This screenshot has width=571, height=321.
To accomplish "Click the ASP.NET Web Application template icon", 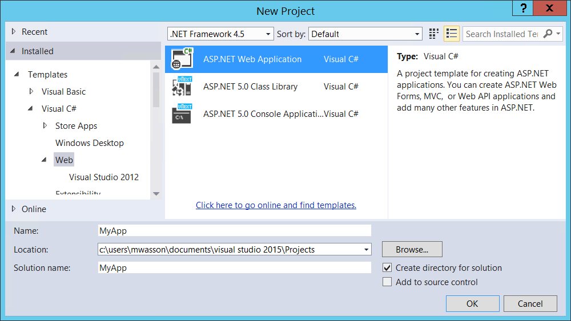I will pyautogui.click(x=182, y=59).
